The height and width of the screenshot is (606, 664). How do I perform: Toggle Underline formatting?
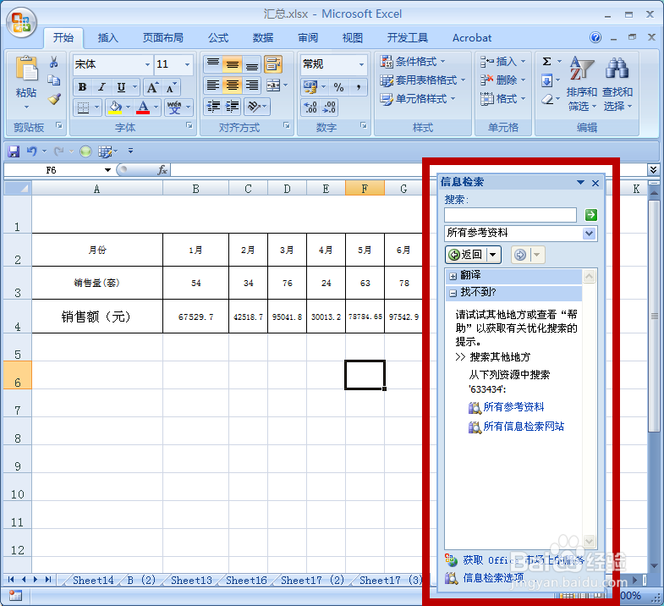coord(122,87)
